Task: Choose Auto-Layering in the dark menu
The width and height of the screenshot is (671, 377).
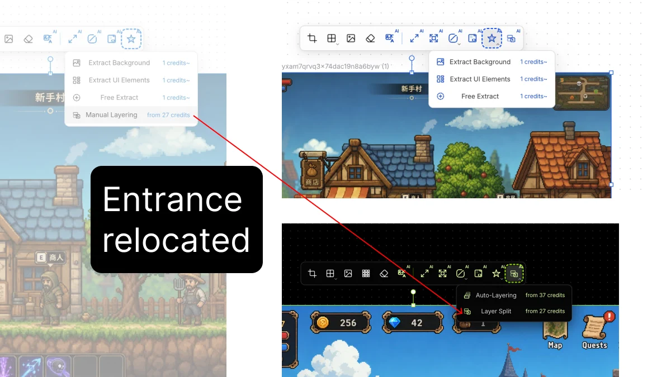Action: point(514,295)
